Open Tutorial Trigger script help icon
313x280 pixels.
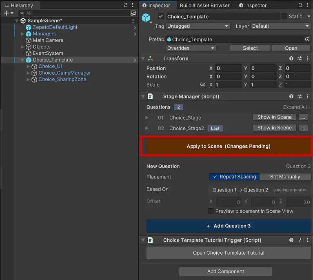click(291, 240)
